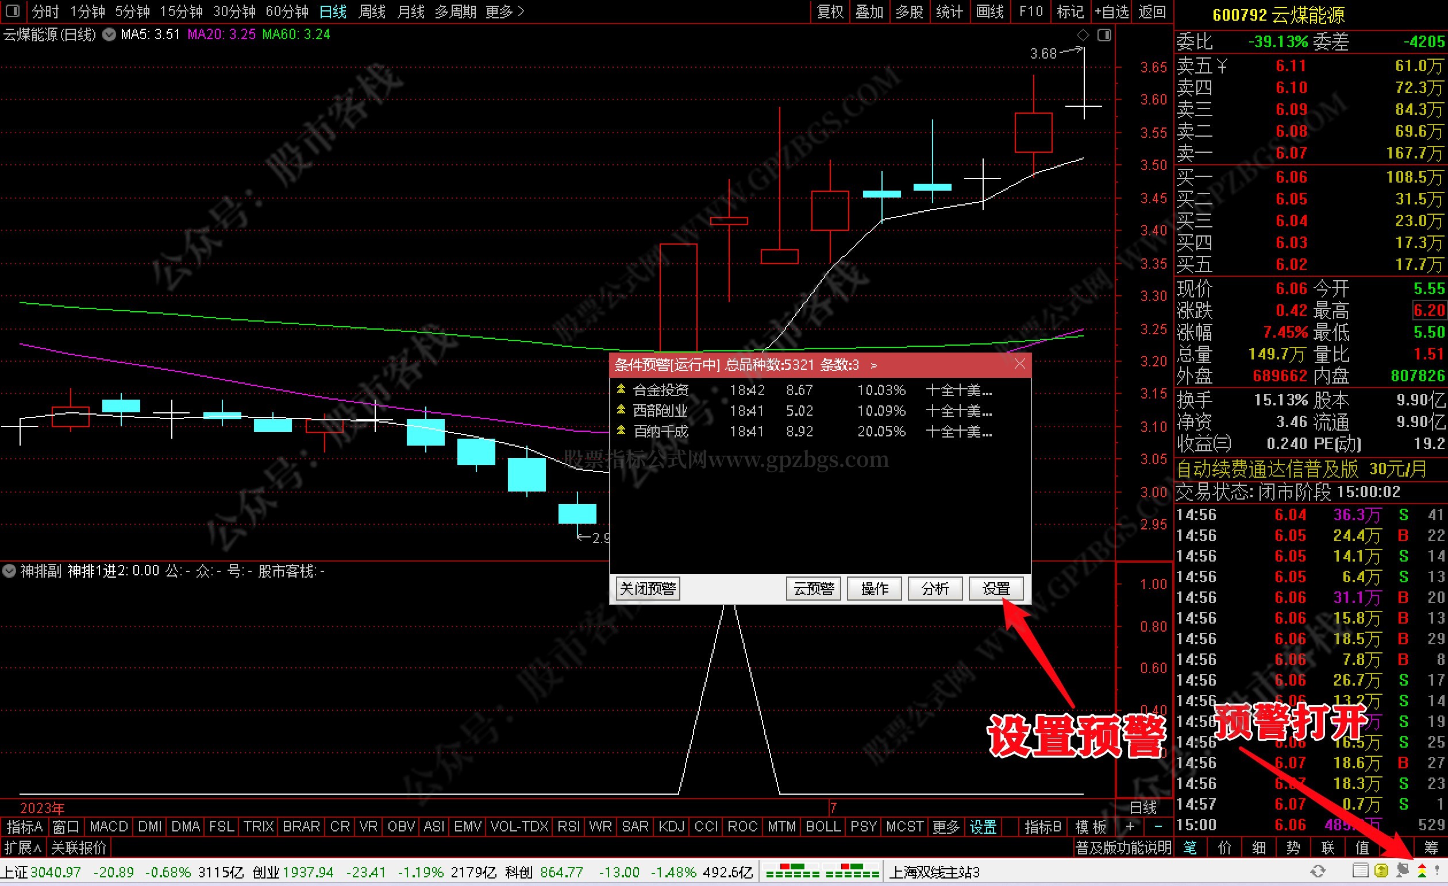Click the refresh arrows icon in status bar
The height and width of the screenshot is (886, 1448).
1318,871
